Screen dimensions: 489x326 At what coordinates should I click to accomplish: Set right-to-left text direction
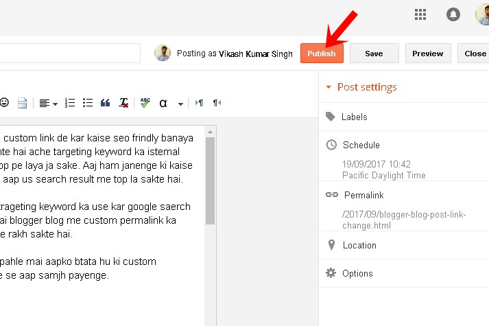217,103
